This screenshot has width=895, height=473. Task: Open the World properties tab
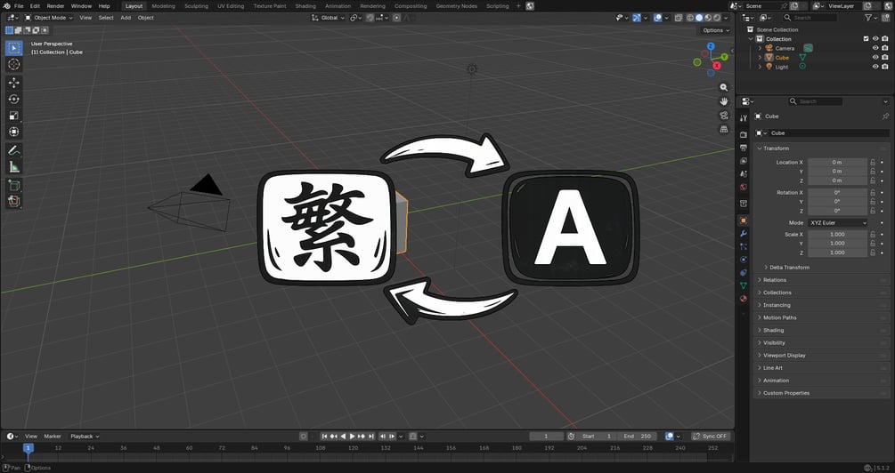[x=744, y=187]
